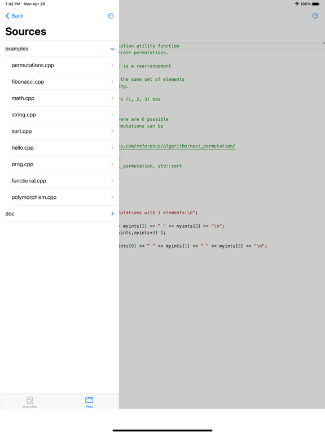Image resolution: width=325 pixels, height=434 pixels.
Task: Switch to the Overview tab
Action: click(x=30, y=402)
